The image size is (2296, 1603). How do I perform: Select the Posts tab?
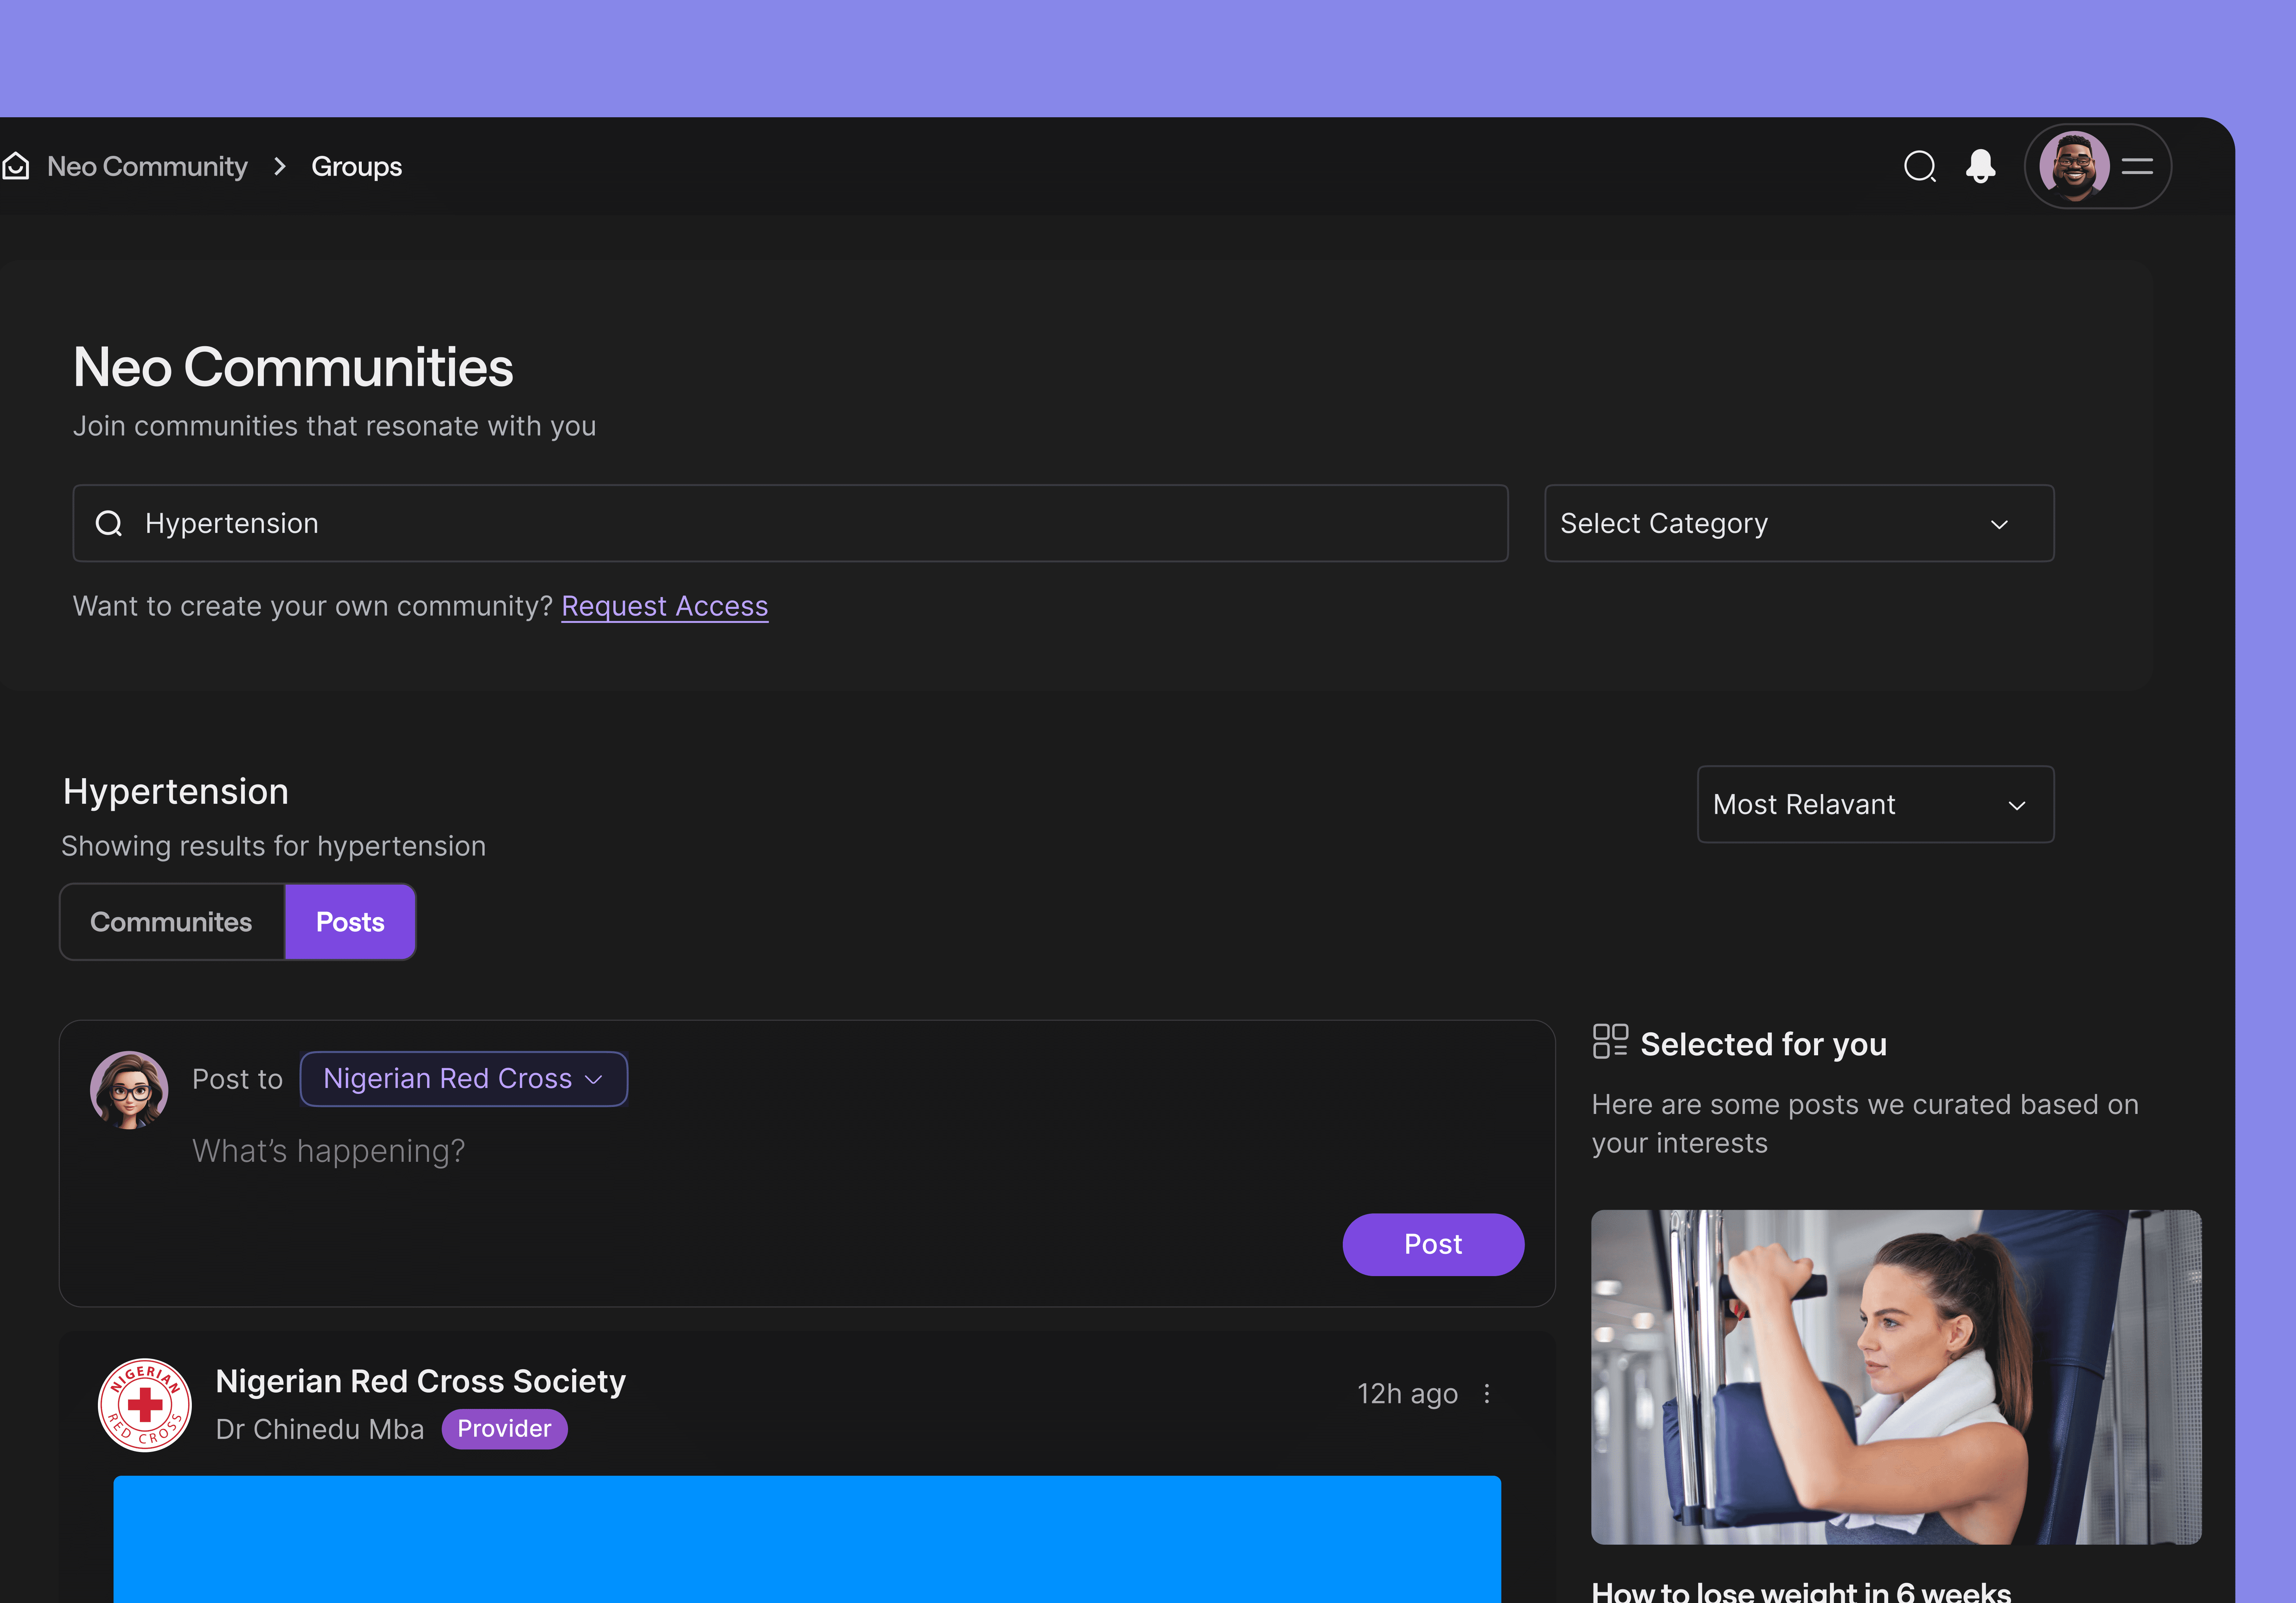[350, 922]
